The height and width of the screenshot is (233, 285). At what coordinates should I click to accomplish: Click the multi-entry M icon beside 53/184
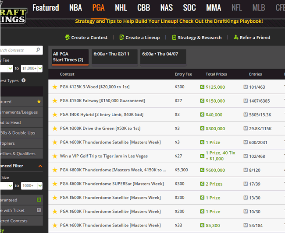[x=246, y=226]
